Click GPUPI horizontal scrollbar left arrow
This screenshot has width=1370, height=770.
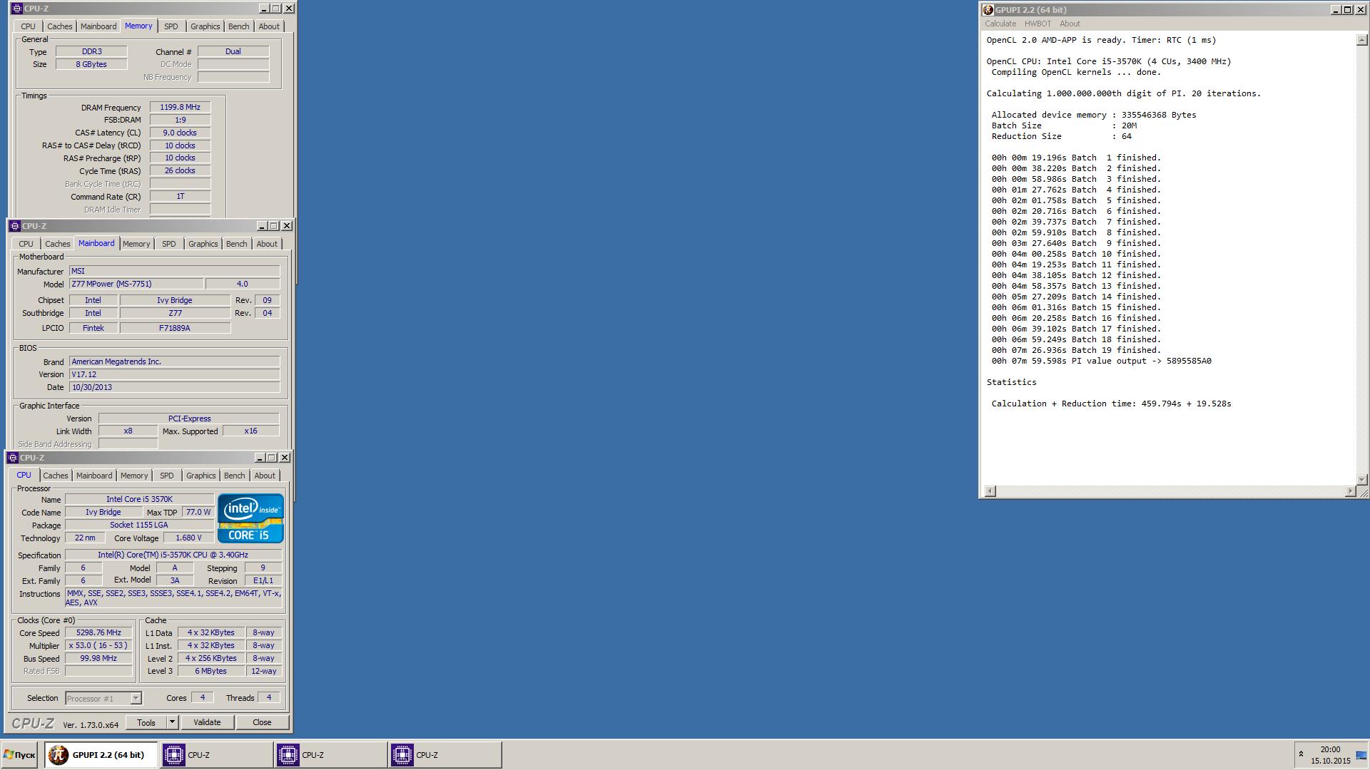click(x=990, y=491)
